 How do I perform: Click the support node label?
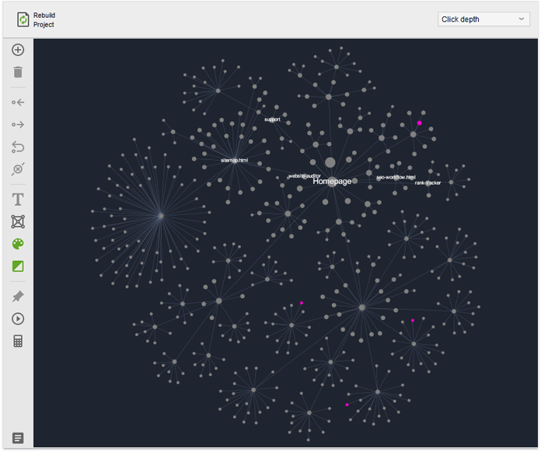click(272, 120)
